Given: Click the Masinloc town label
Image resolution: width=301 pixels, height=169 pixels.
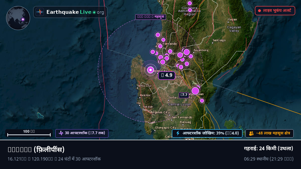Looking at the screenshot, I should pyautogui.click(x=145, y=95).
